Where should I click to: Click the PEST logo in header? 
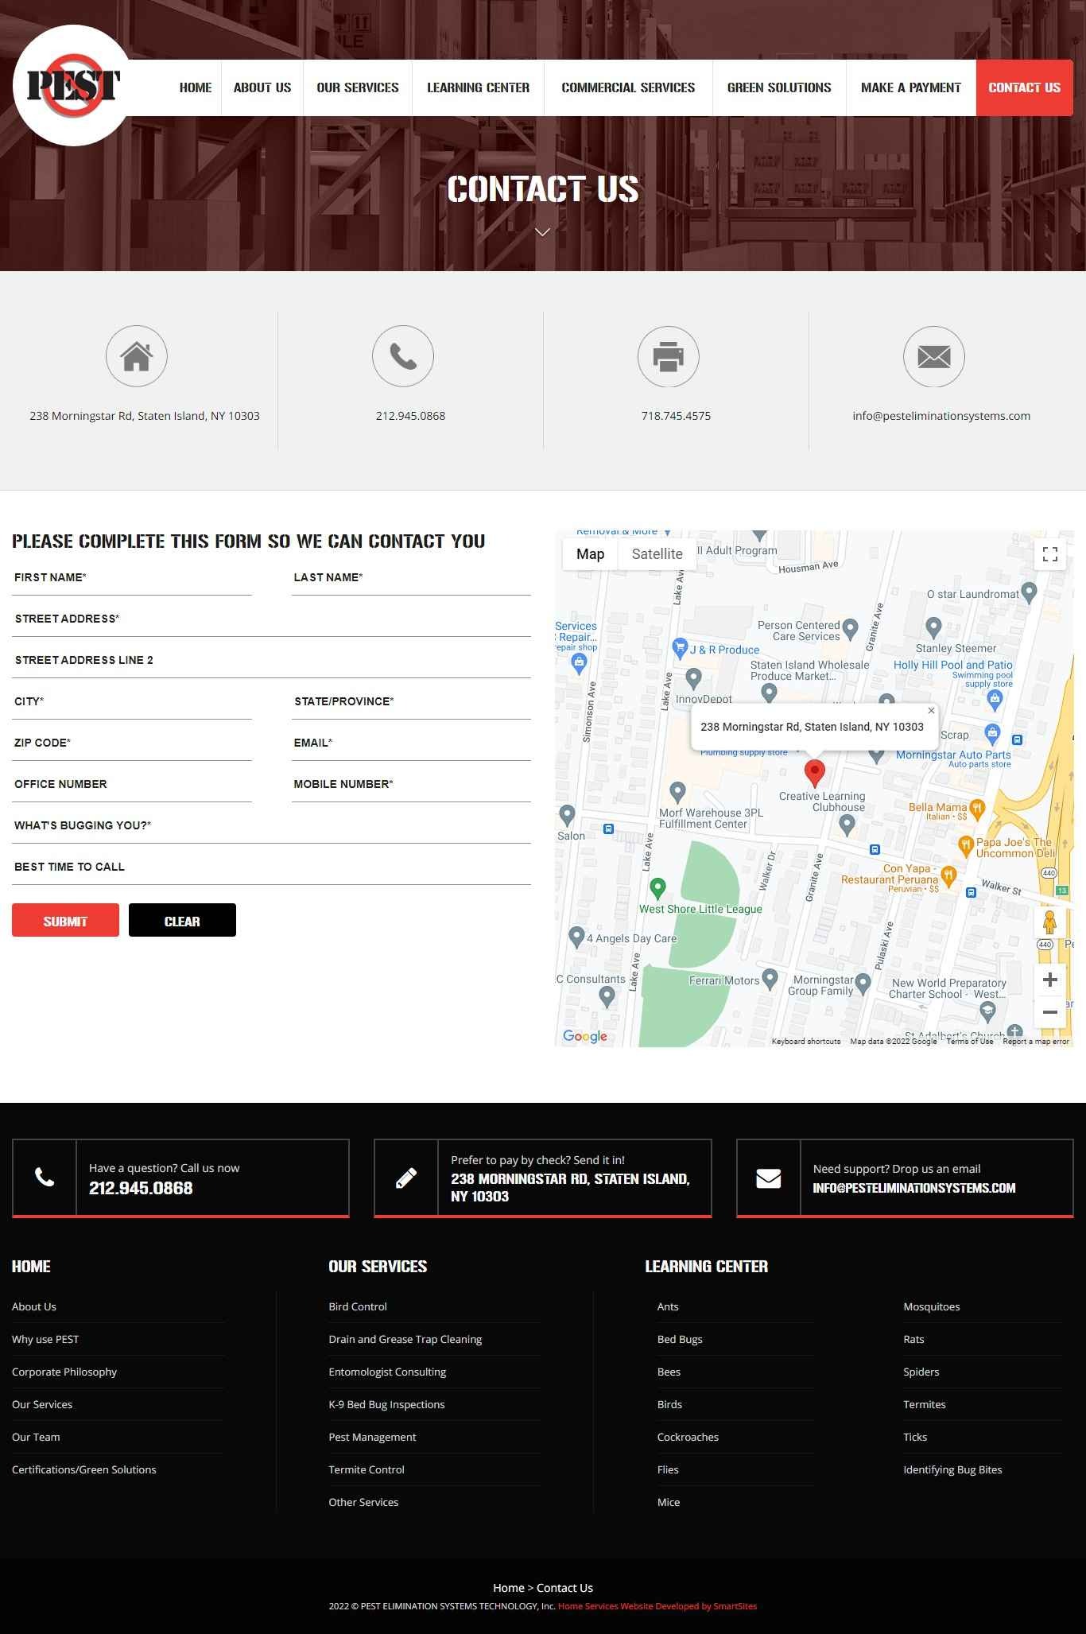tap(72, 86)
